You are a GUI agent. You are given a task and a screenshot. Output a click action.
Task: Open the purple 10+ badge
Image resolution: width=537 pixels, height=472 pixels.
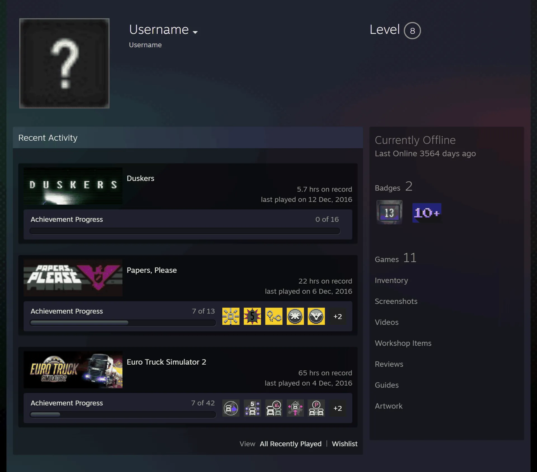coord(427,213)
